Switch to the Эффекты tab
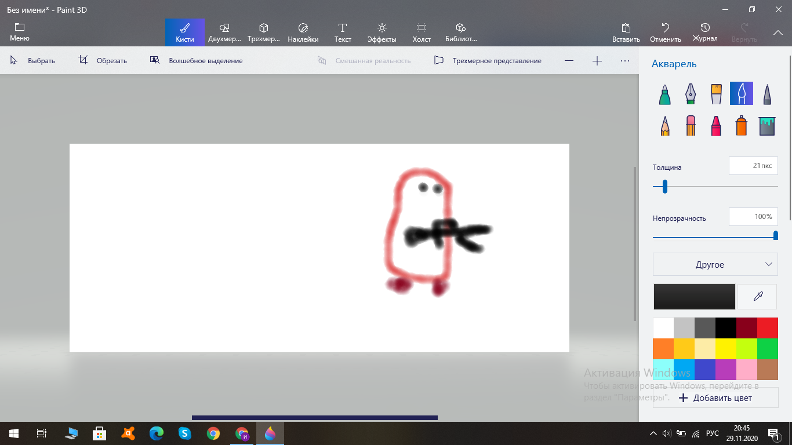The image size is (792, 445). click(x=382, y=32)
